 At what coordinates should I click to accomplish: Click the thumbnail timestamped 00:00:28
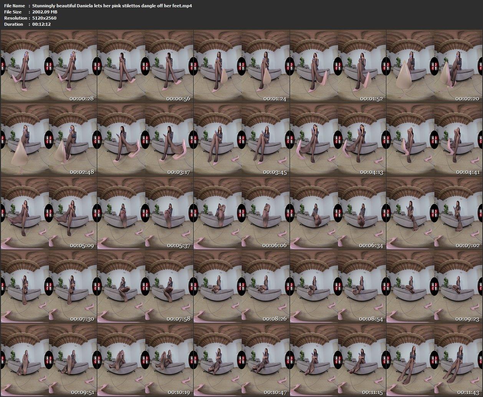click(49, 66)
